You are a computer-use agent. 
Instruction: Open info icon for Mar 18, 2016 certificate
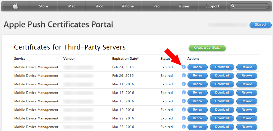[184, 101]
